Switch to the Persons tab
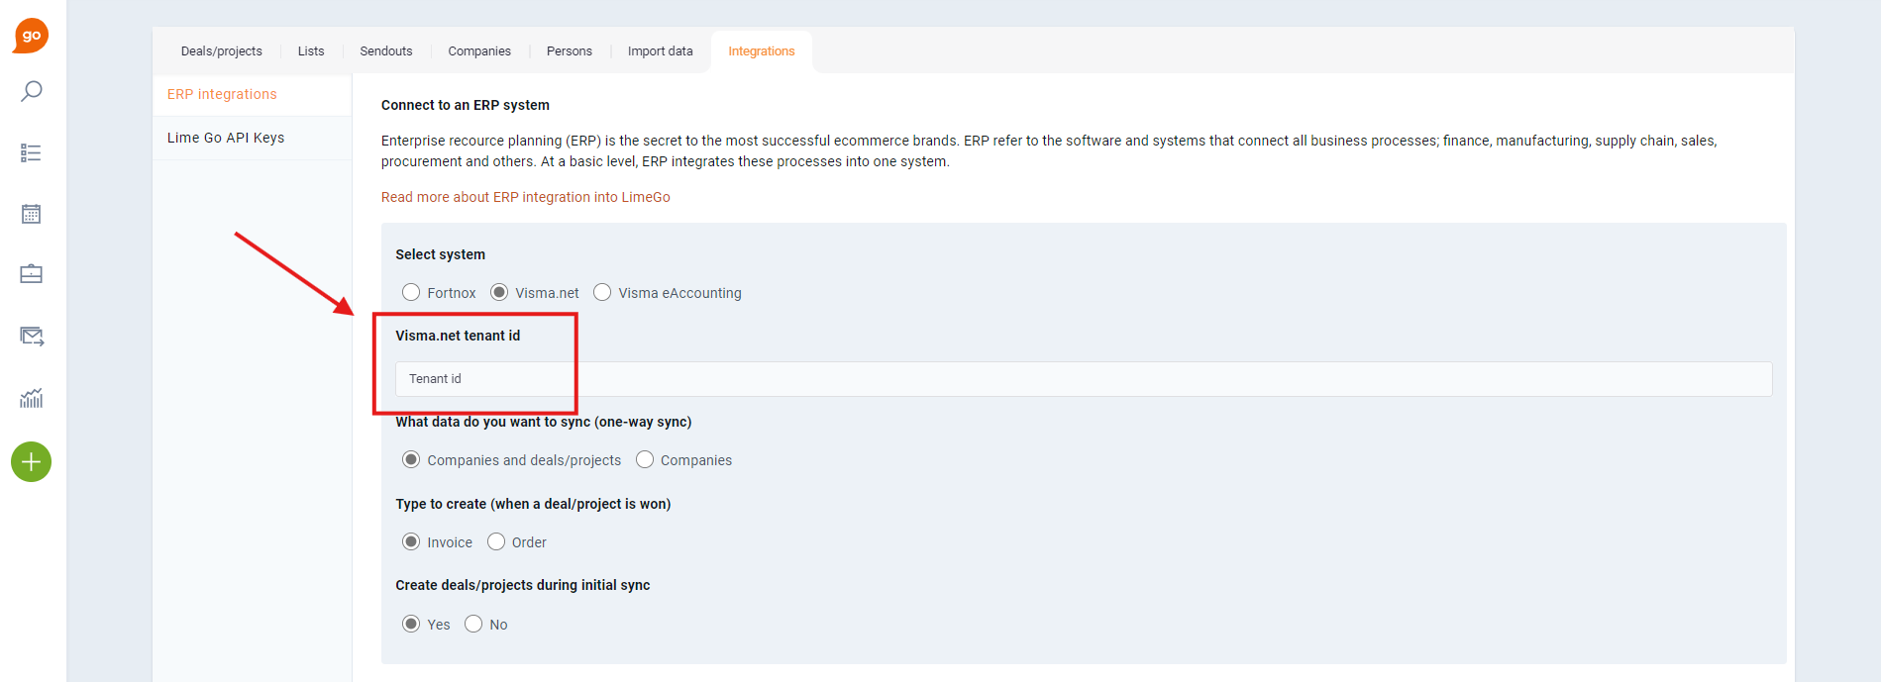The image size is (1881, 682). pos(570,51)
